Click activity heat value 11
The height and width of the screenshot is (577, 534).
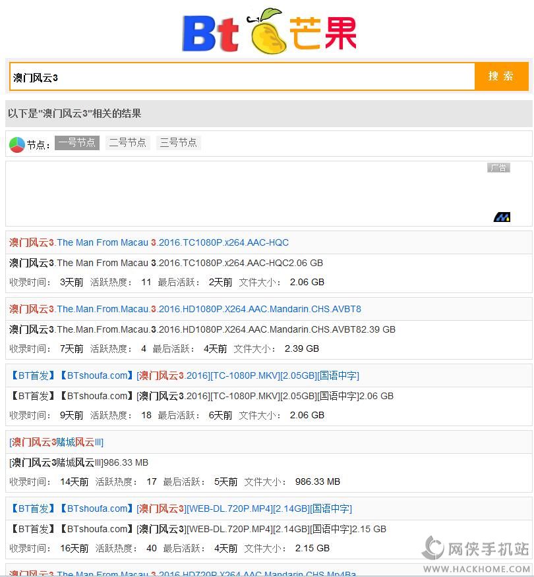(146, 283)
